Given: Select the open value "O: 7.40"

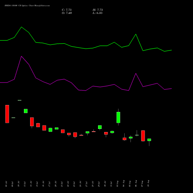Looking at the screenshot, I should point(67,13).
